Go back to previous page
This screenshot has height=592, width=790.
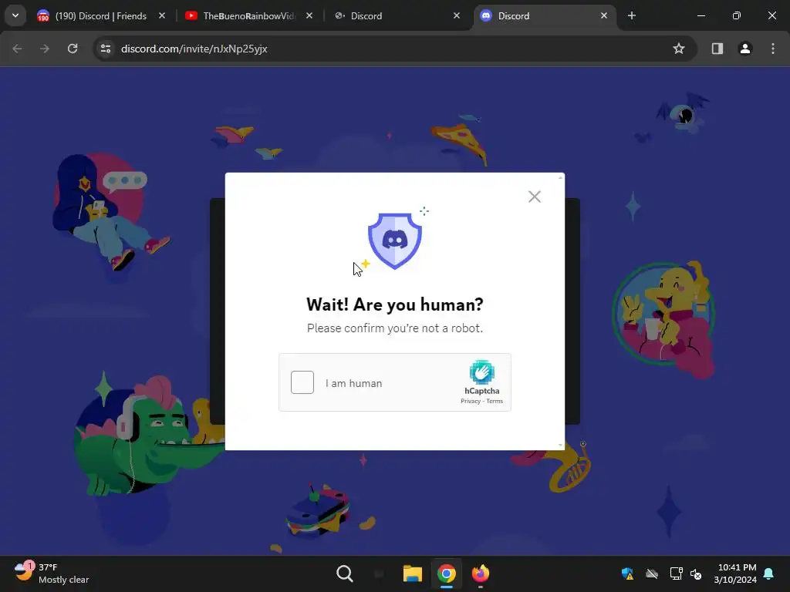point(17,49)
